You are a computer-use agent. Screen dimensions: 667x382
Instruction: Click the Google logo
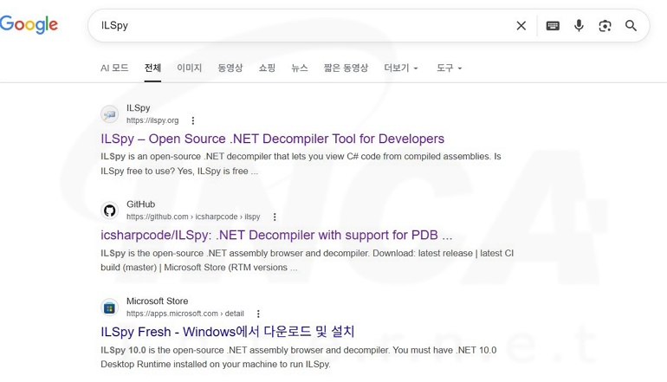click(29, 24)
